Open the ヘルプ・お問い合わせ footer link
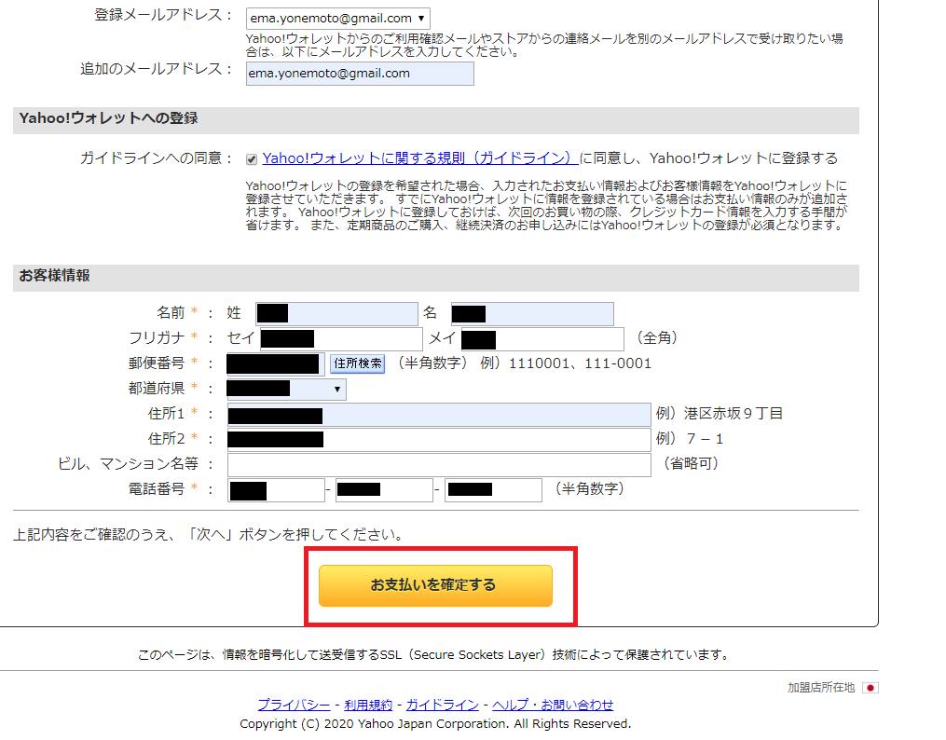The image size is (946, 740). click(553, 705)
